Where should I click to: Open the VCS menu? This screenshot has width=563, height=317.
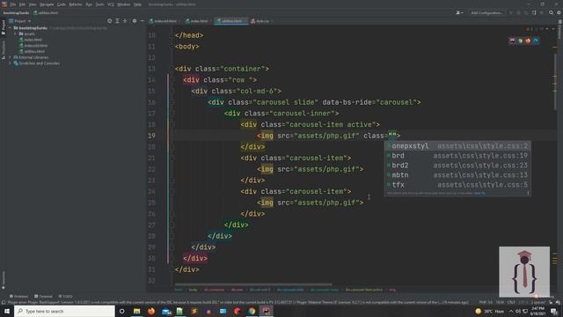[x=111, y=4]
